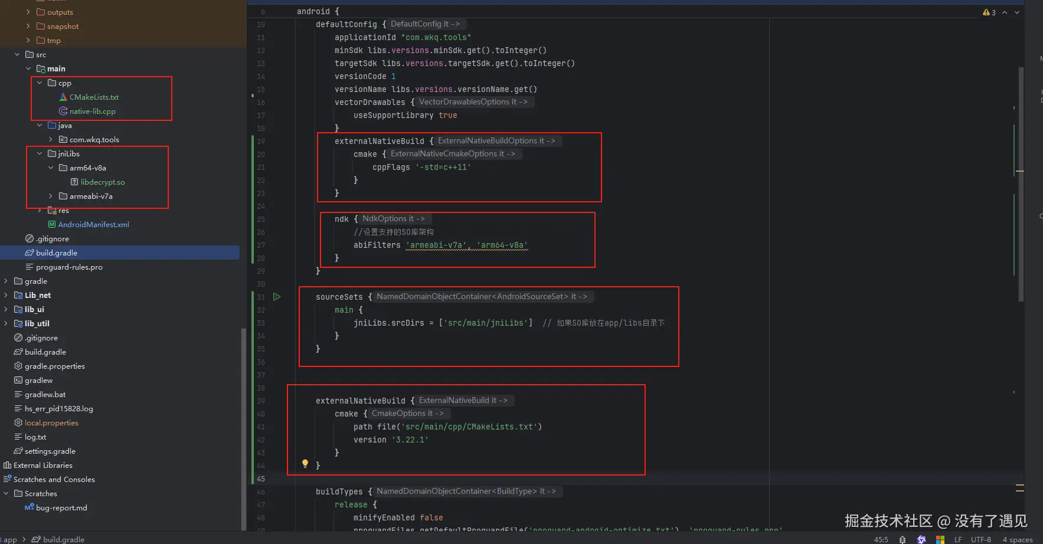Click the local.properties file icon

pyautogui.click(x=18, y=423)
